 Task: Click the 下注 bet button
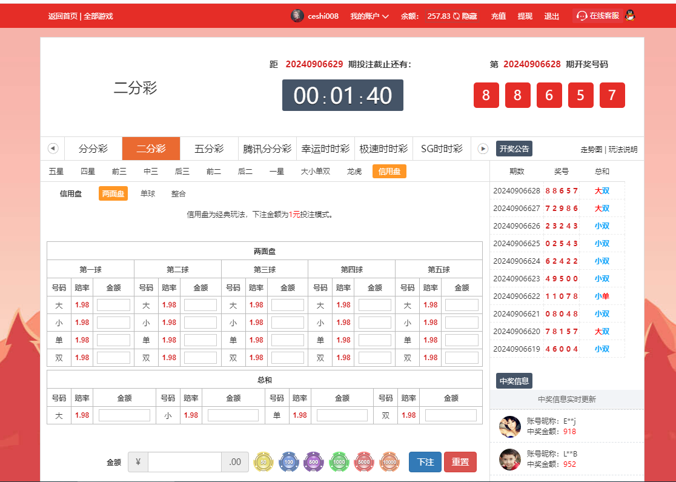[x=425, y=462]
